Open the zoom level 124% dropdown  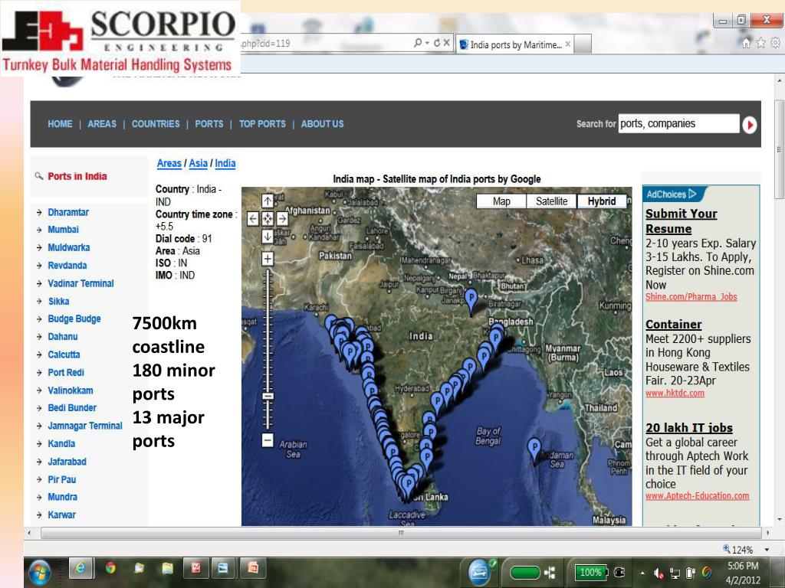[x=767, y=550]
